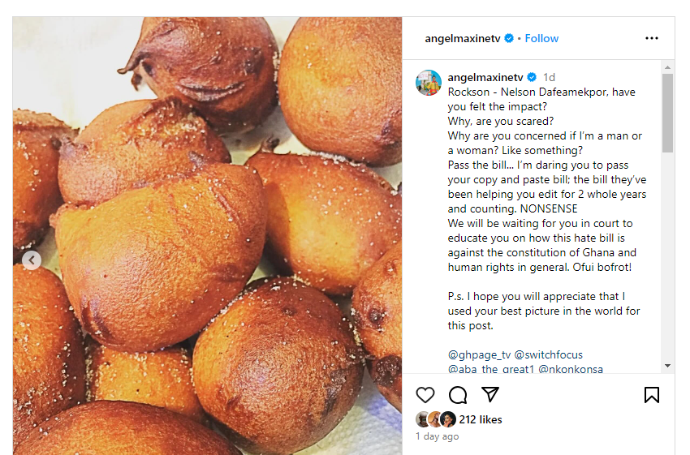Open the @ghpage_tv mention
This screenshot has width=690, height=455.
click(479, 354)
